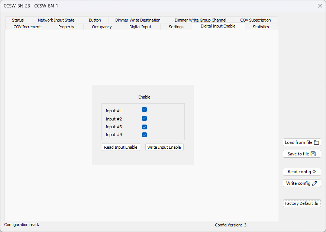Click the Write Input Enable button
The height and width of the screenshot is (232, 326).
164,147
